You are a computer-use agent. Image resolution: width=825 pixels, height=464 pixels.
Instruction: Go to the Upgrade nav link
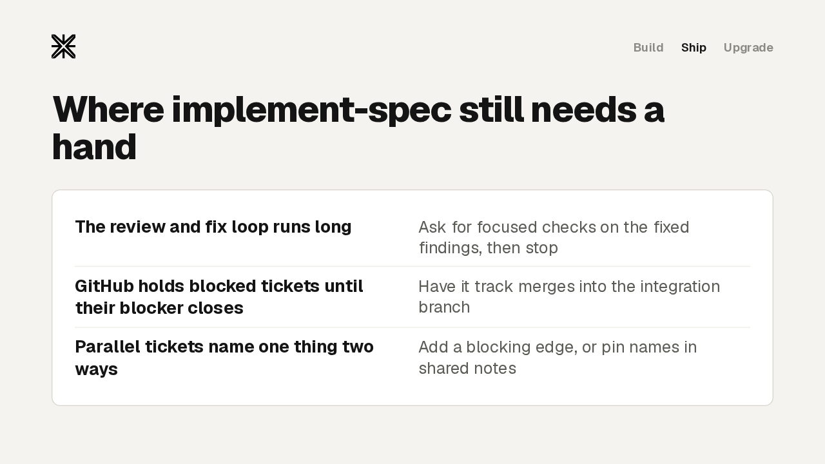coord(748,48)
